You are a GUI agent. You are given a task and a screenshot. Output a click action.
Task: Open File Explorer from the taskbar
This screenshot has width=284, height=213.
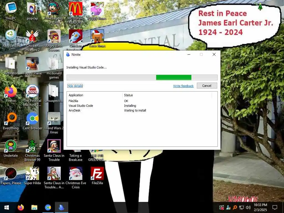[34, 207]
